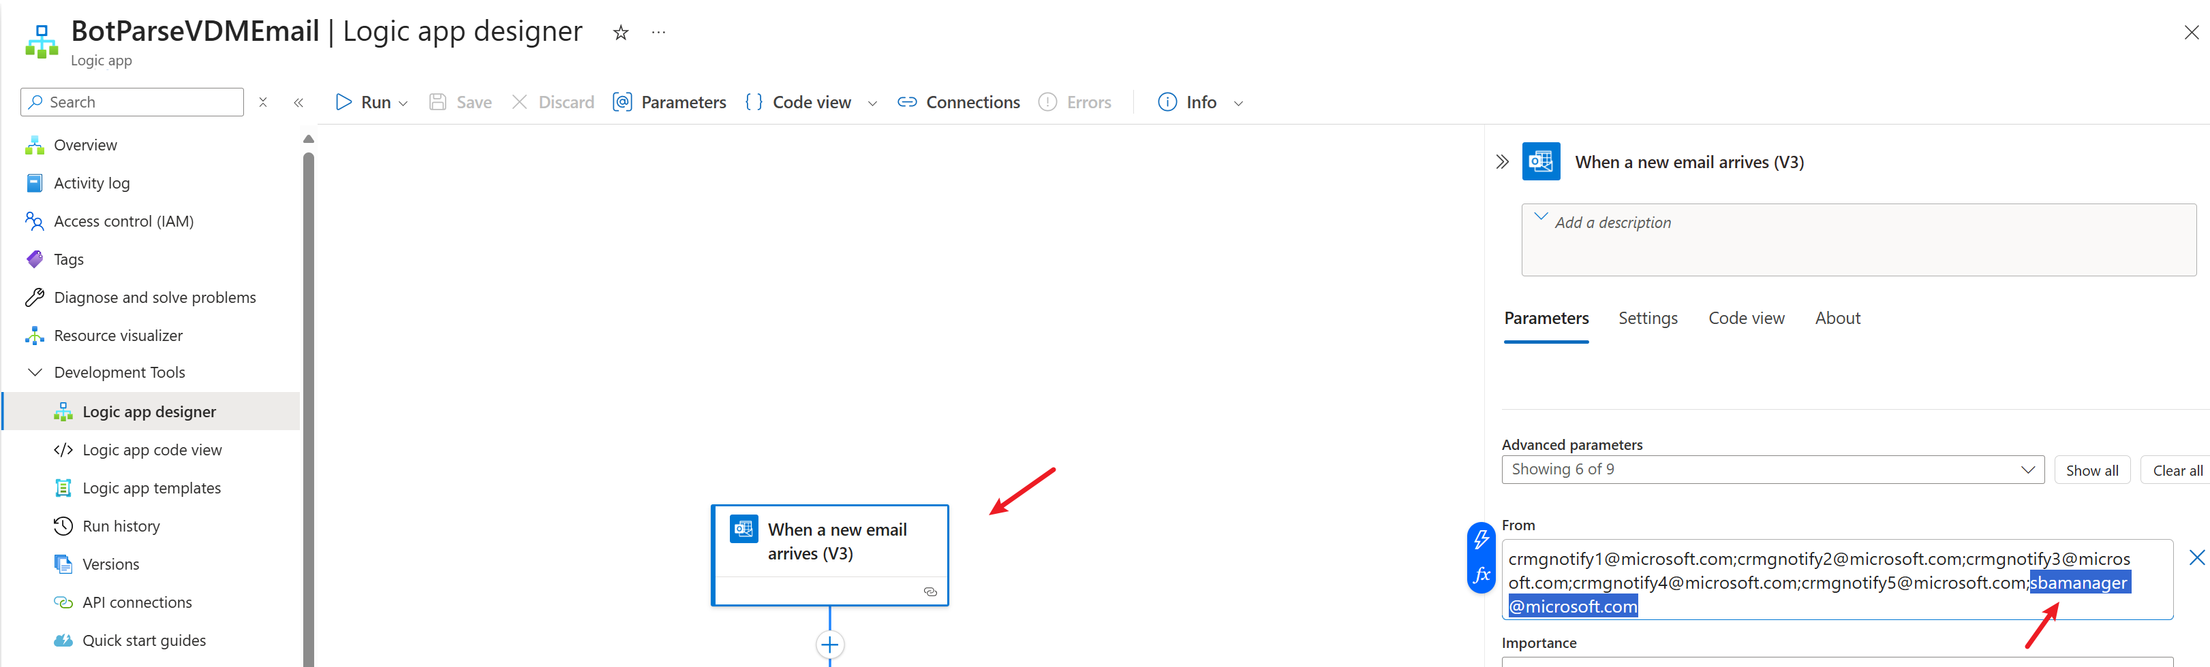
Task: Close the Logic app designer blade
Action: (x=2191, y=33)
